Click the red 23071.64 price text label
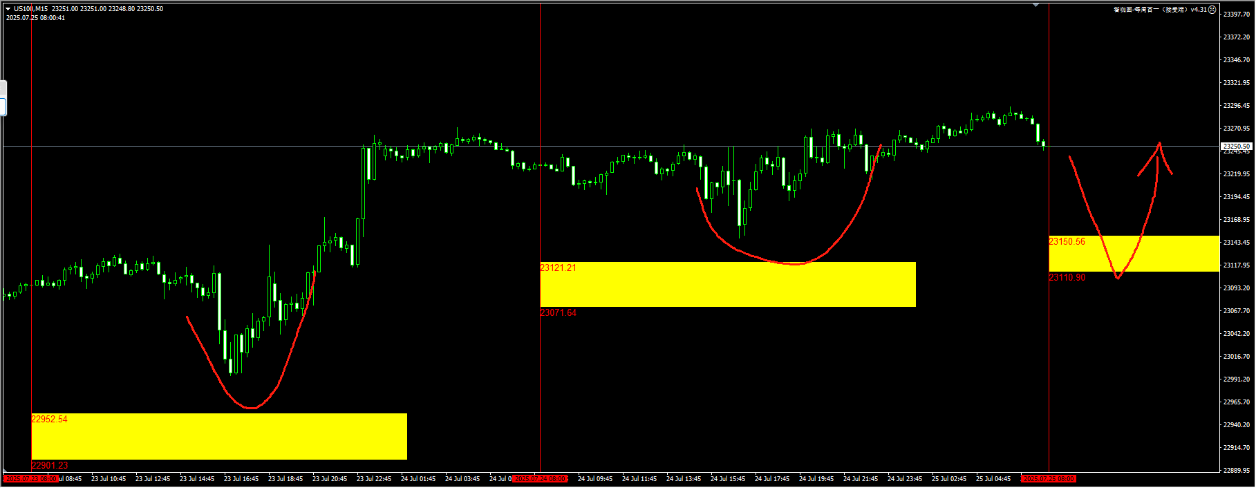This screenshot has height=488, width=1256. (558, 313)
